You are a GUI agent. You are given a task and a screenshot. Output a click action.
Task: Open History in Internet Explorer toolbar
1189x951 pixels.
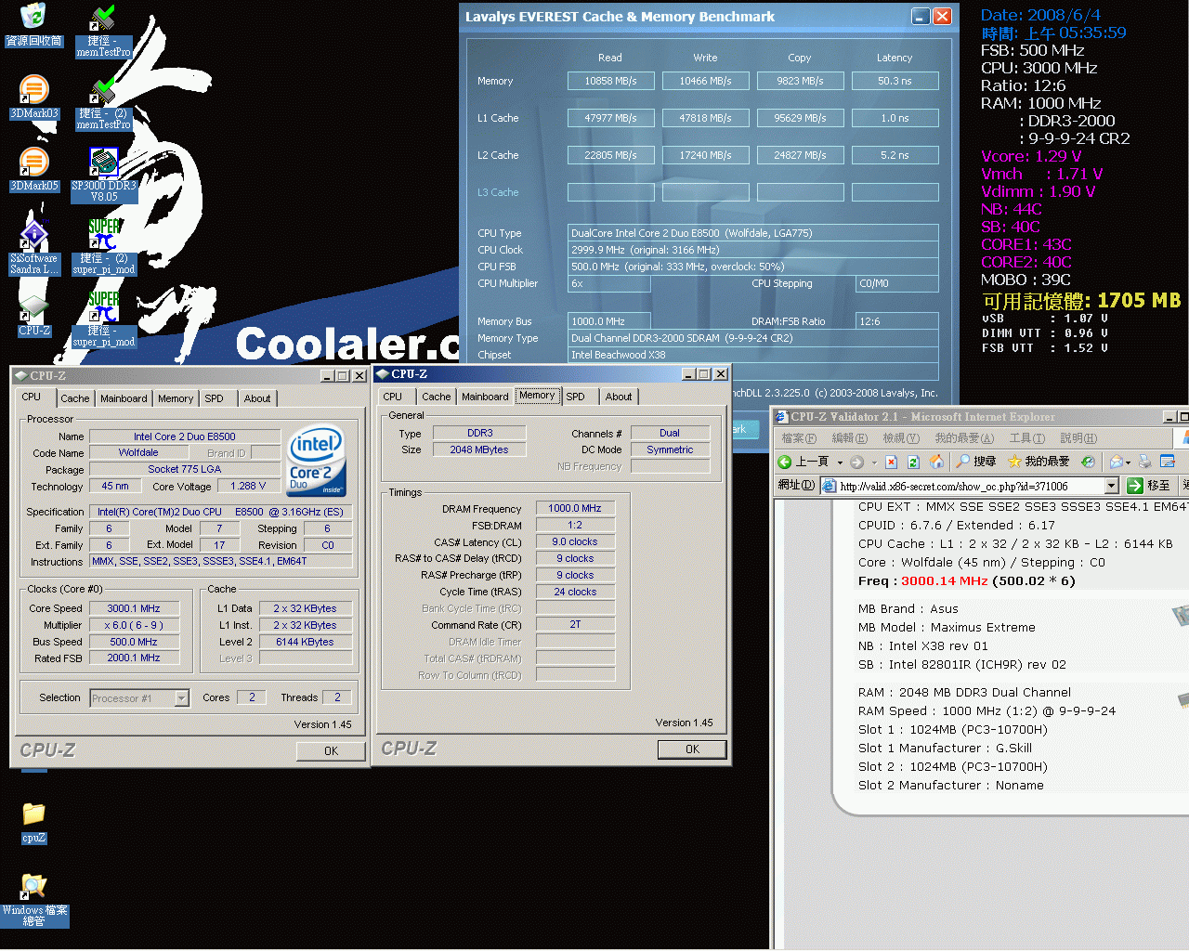[1088, 462]
